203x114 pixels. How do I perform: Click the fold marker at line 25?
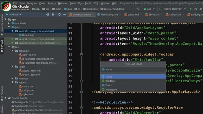[x=82, y=108]
